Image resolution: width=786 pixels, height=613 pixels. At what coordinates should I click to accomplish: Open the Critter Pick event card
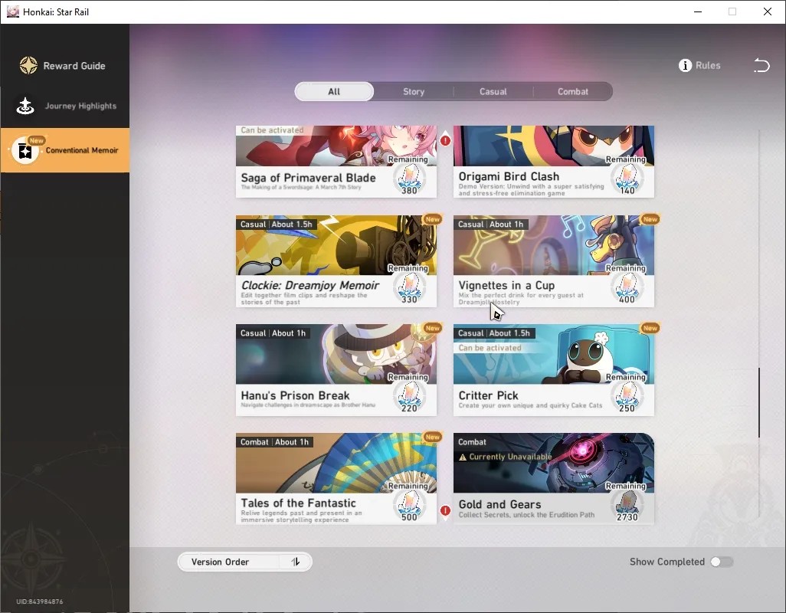click(553, 370)
